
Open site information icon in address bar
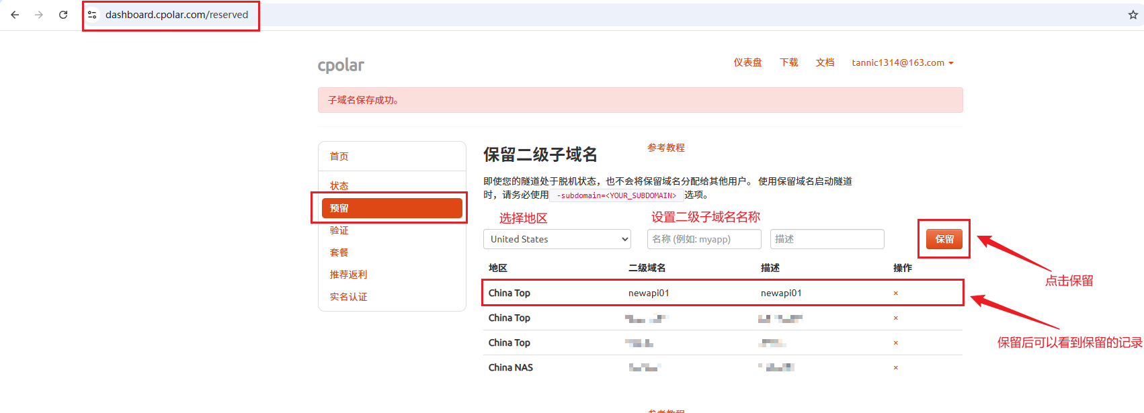pos(93,15)
